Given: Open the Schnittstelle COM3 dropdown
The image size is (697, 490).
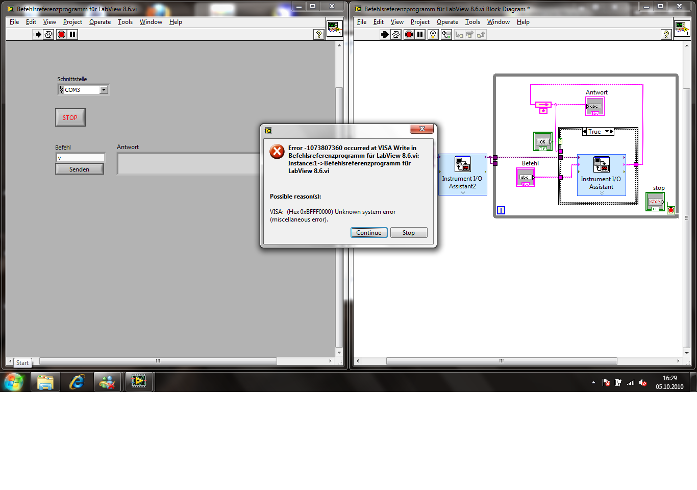Looking at the screenshot, I should pyautogui.click(x=104, y=90).
